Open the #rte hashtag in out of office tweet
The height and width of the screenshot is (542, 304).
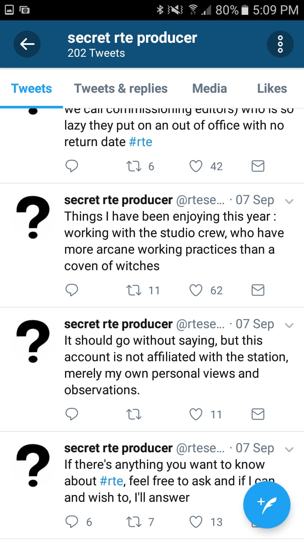click(x=141, y=141)
